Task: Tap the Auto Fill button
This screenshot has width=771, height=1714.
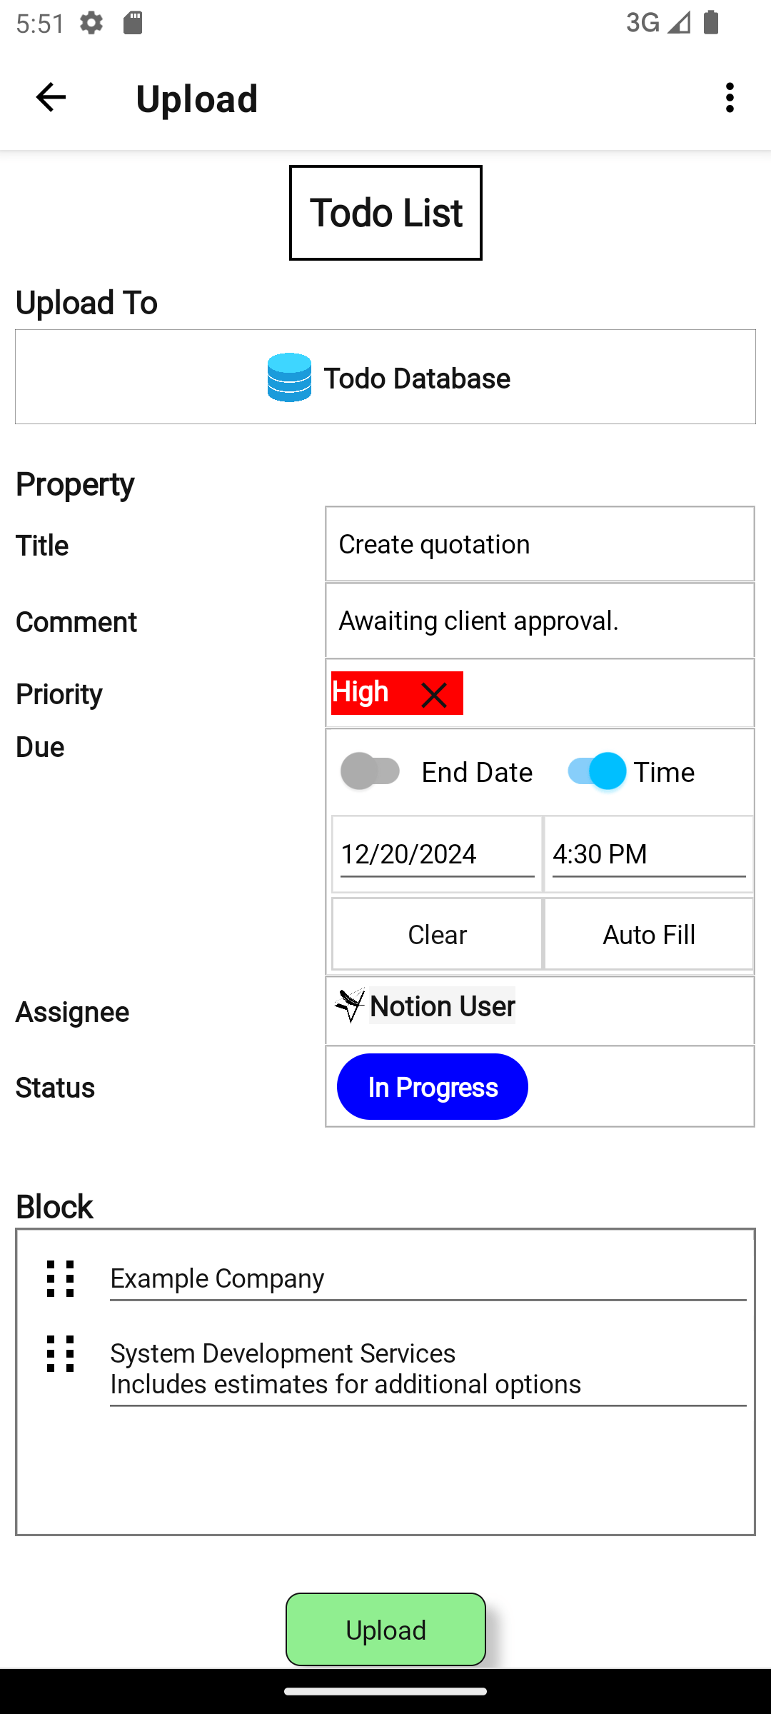Action: pyautogui.click(x=648, y=934)
